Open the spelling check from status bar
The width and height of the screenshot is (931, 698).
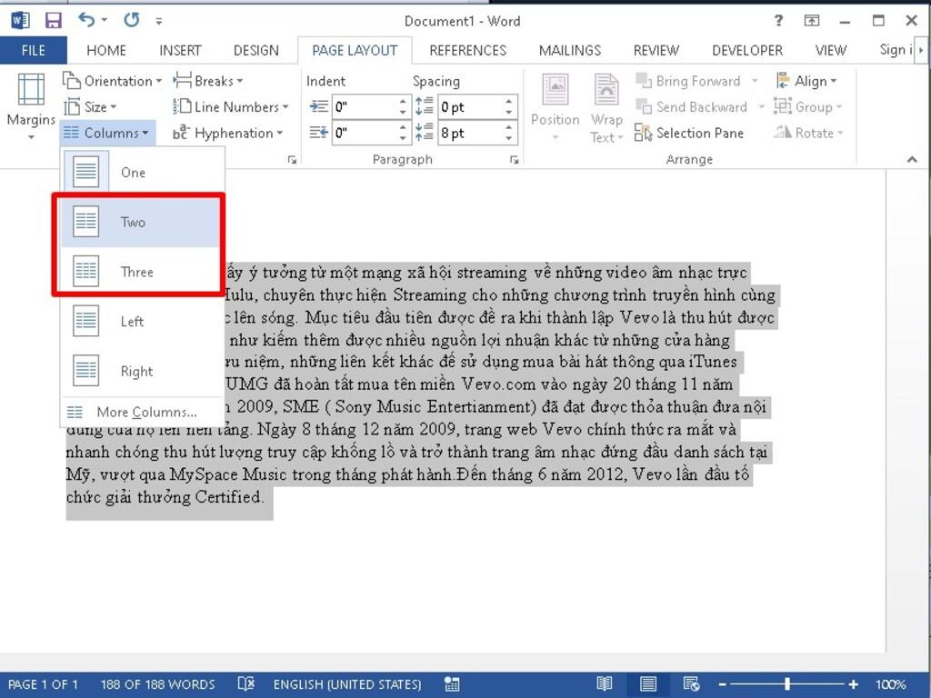[245, 683]
